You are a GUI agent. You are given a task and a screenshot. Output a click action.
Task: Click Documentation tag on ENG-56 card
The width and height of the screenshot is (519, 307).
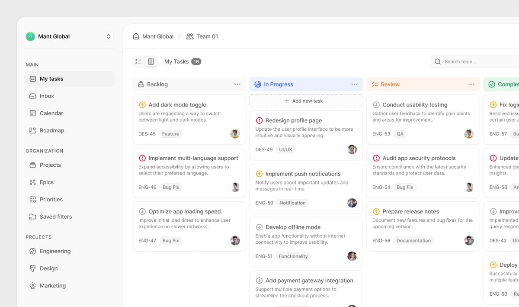[413, 241]
